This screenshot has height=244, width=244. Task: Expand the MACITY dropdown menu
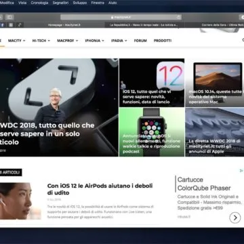point(16,41)
